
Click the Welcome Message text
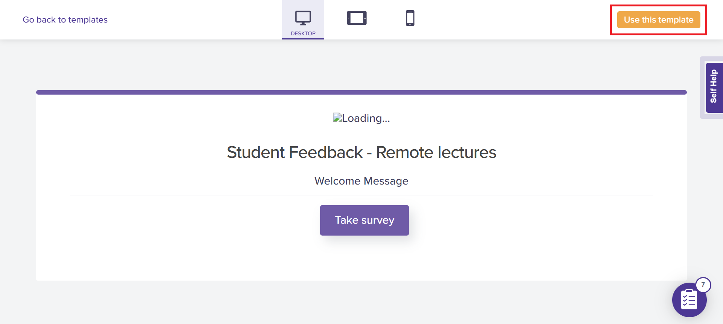tap(361, 181)
